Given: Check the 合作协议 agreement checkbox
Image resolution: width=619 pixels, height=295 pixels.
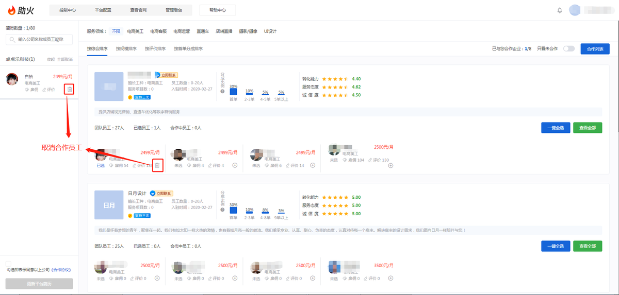Looking at the screenshot, I should click(x=8, y=263).
